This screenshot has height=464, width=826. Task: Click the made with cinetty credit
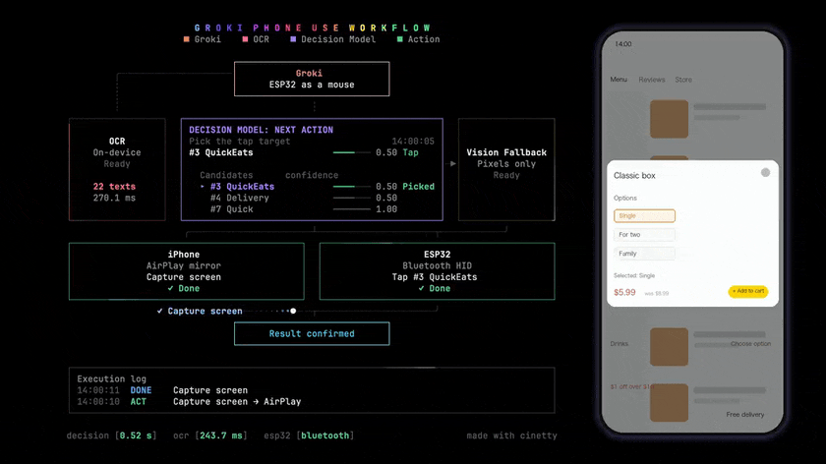point(511,435)
